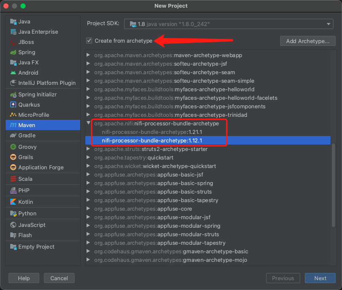Click the Next button
The height and width of the screenshot is (290, 342).
320,278
